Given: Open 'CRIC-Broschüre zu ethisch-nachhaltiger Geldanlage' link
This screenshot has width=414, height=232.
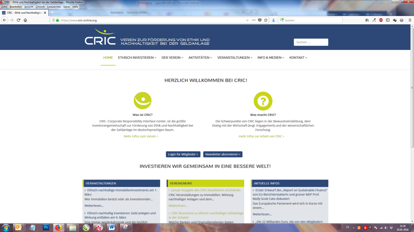Looking at the screenshot, I should pyautogui.click(x=206, y=215).
